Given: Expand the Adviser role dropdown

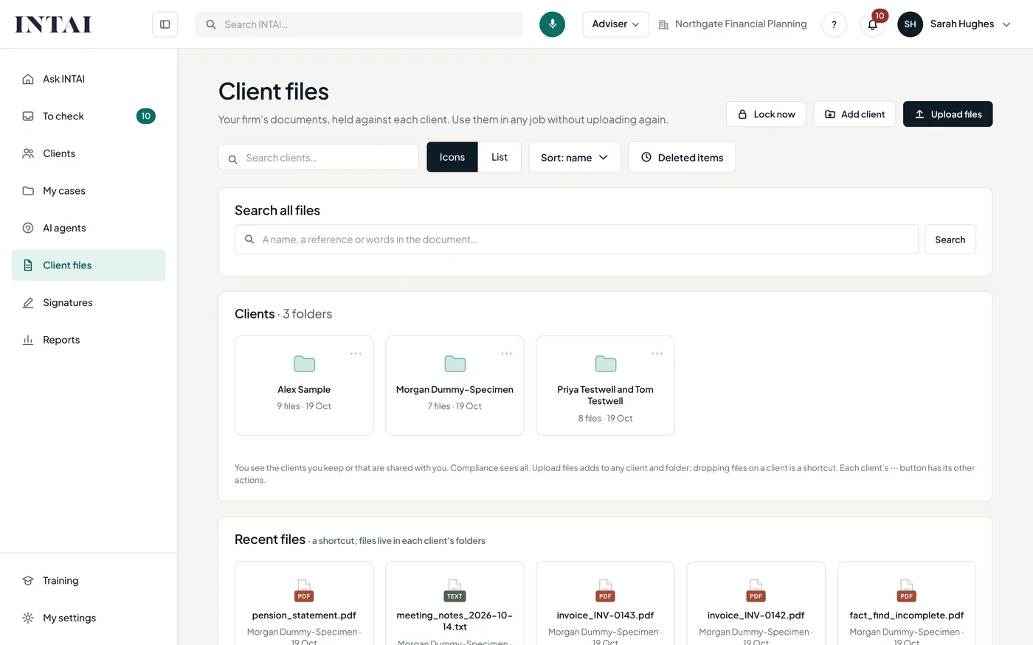Looking at the screenshot, I should tap(615, 24).
